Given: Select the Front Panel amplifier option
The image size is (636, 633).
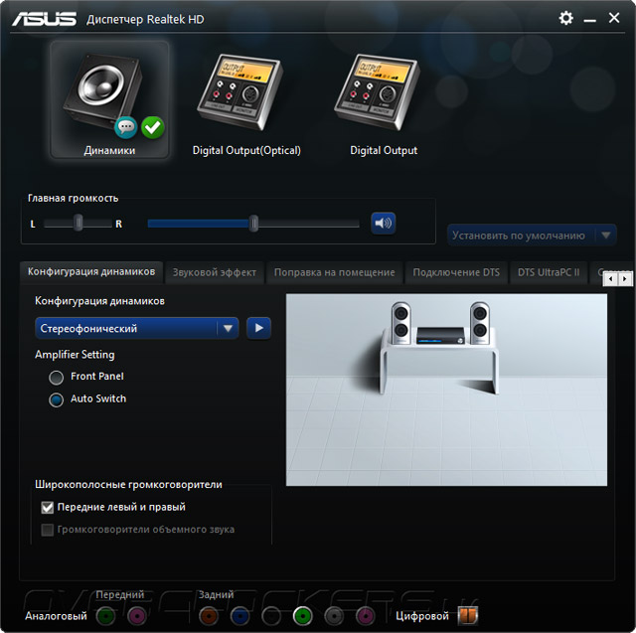Looking at the screenshot, I should coord(56,378).
